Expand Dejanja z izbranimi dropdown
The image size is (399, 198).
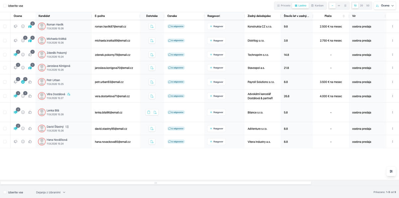[51, 192]
